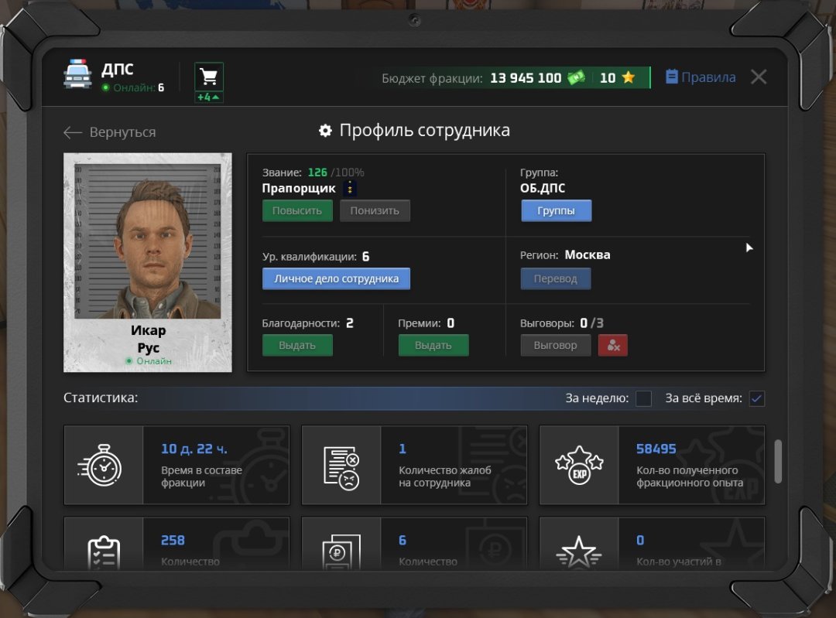Click the police car ДПС icon
836x618 pixels.
coord(77,76)
